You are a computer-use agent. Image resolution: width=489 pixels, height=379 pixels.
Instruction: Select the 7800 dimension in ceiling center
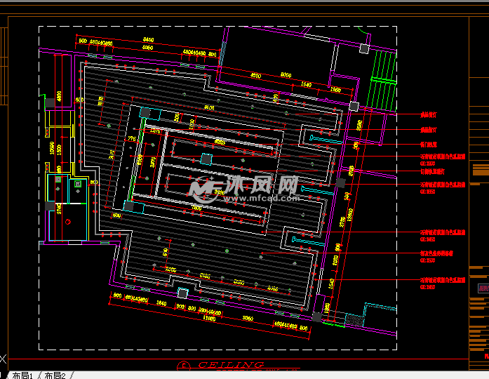197,208
